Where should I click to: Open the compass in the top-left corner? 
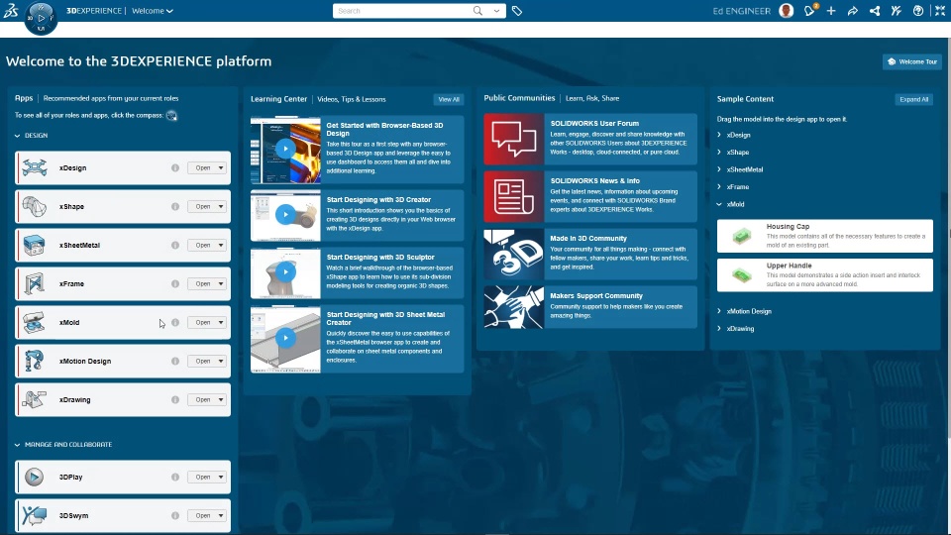tap(42, 18)
